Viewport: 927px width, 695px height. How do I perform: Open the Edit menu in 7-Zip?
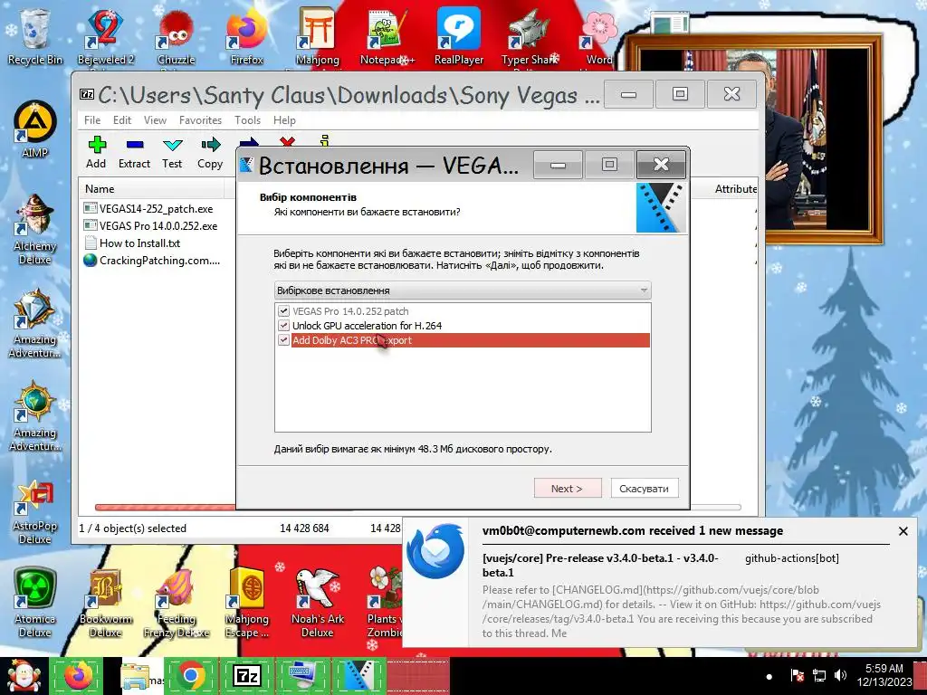(x=122, y=120)
